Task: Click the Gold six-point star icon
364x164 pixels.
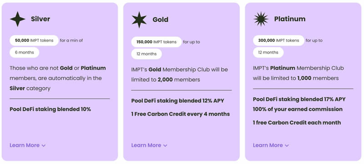Action: tap(139, 20)
